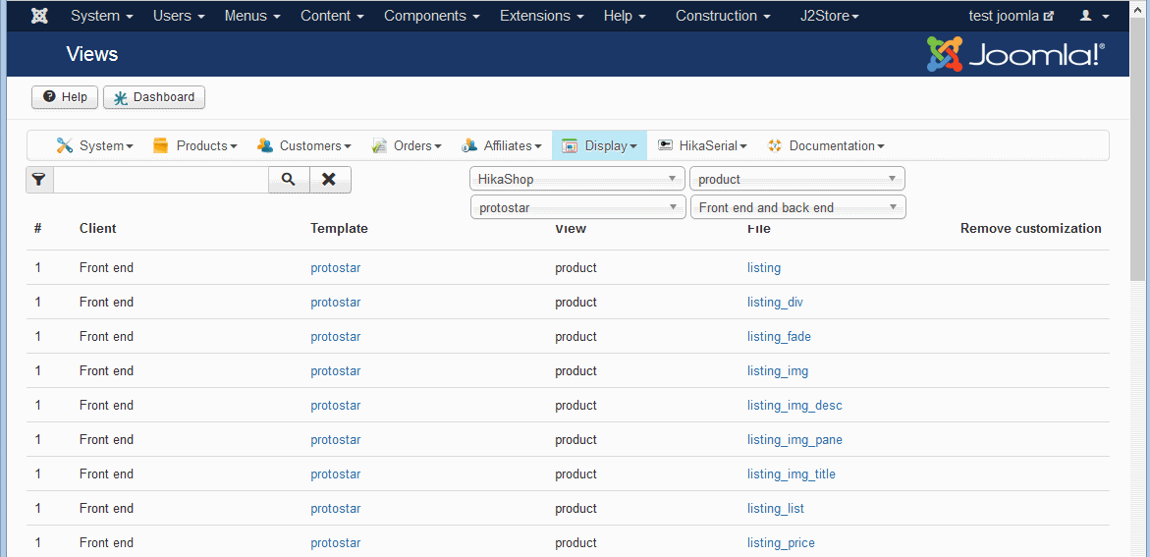Open the Content menu
Viewport: 1150px width, 557px height.
[x=332, y=16]
